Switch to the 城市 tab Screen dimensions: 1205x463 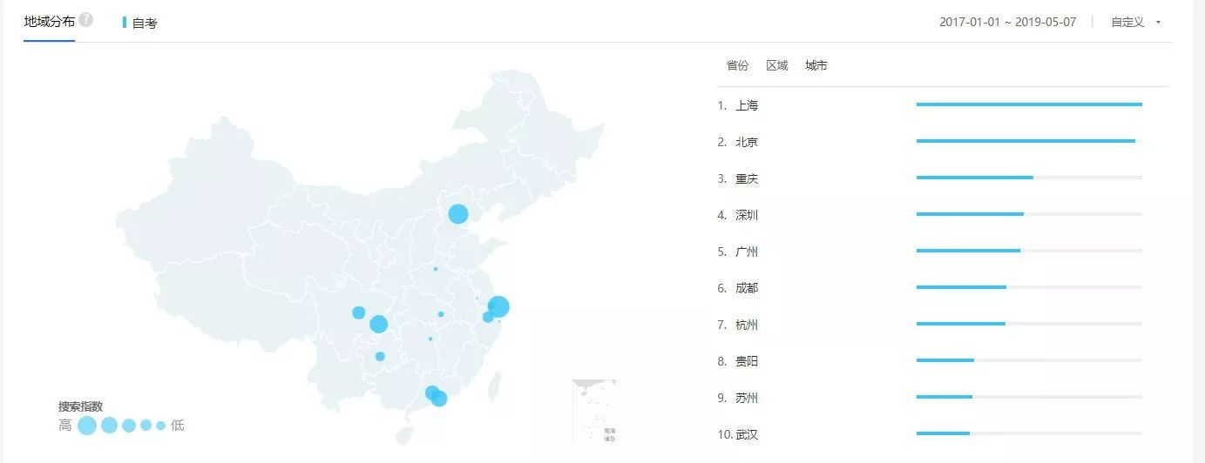[816, 65]
